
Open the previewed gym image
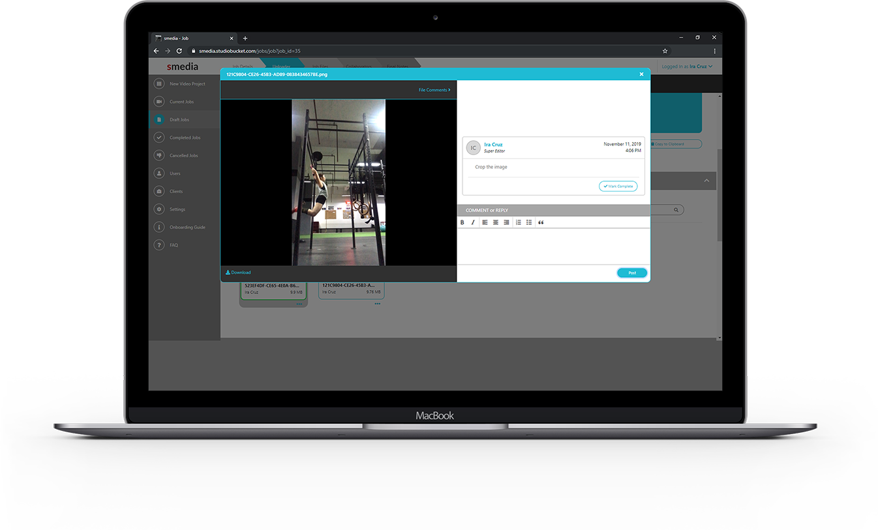(339, 183)
